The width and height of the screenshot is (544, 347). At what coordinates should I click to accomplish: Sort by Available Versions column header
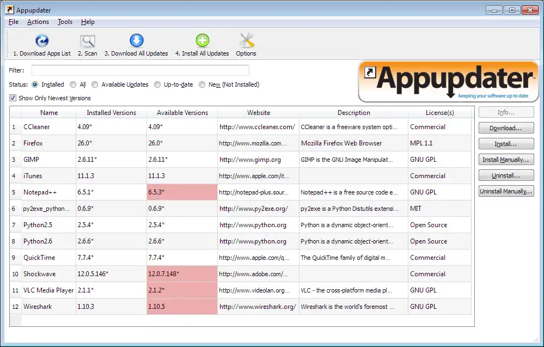182,113
